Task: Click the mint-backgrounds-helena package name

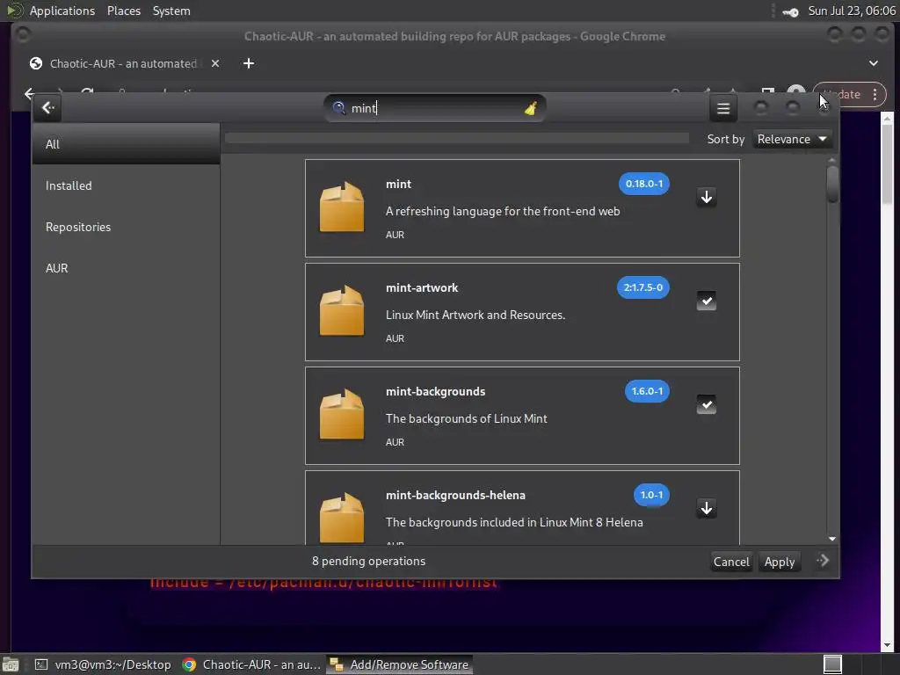Action: click(x=456, y=495)
